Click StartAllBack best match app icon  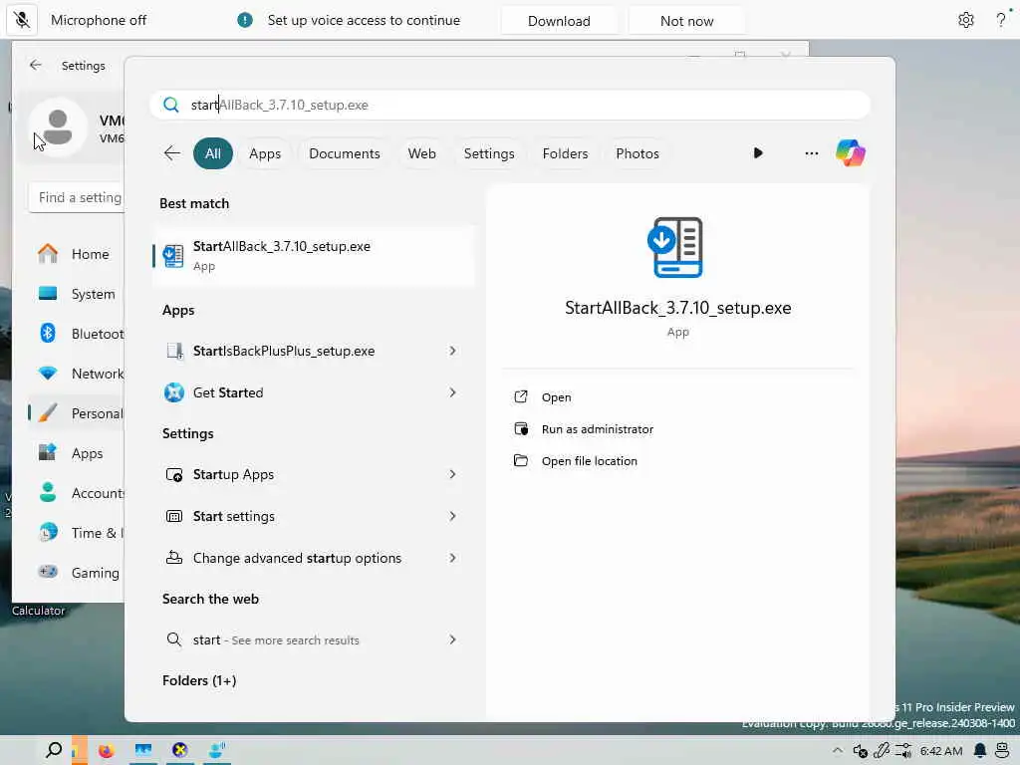coord(173,256)
